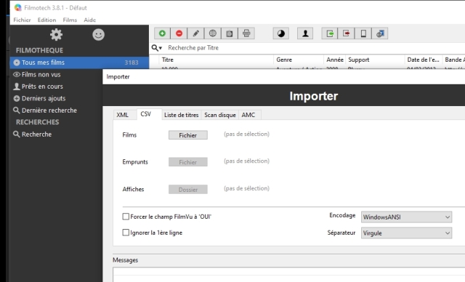Click the export toolbar icon with red arrow

(347, 33)
